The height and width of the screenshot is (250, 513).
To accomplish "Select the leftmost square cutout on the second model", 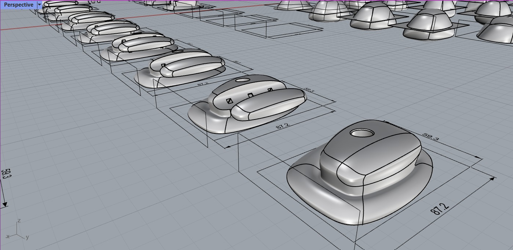I will 230,101.
